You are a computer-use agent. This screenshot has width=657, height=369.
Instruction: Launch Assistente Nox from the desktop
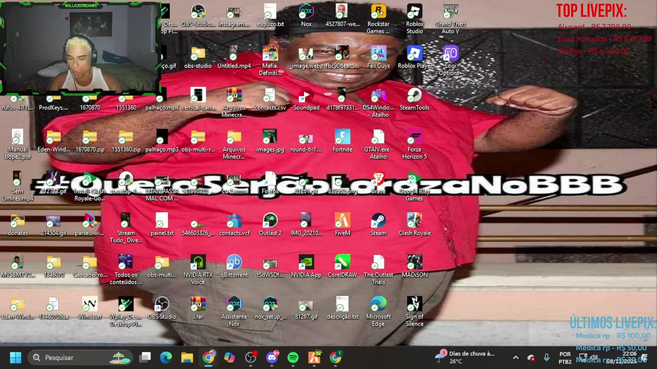234,312
